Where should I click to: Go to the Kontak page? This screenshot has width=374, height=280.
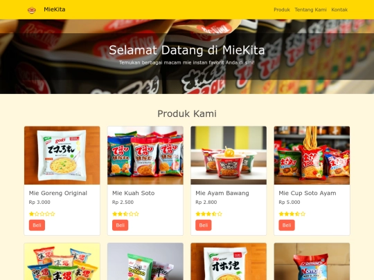click(x=339, y=10)
